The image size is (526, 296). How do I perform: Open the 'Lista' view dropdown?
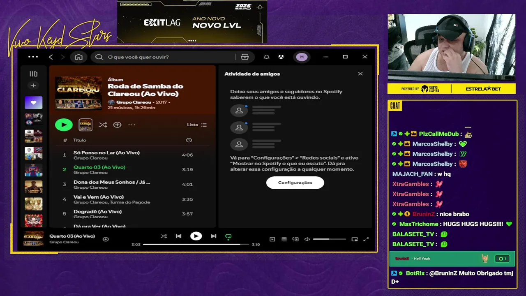197,125
